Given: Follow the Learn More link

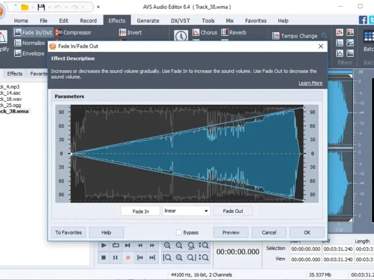Looking at the screenshot, I should point(310,83).
